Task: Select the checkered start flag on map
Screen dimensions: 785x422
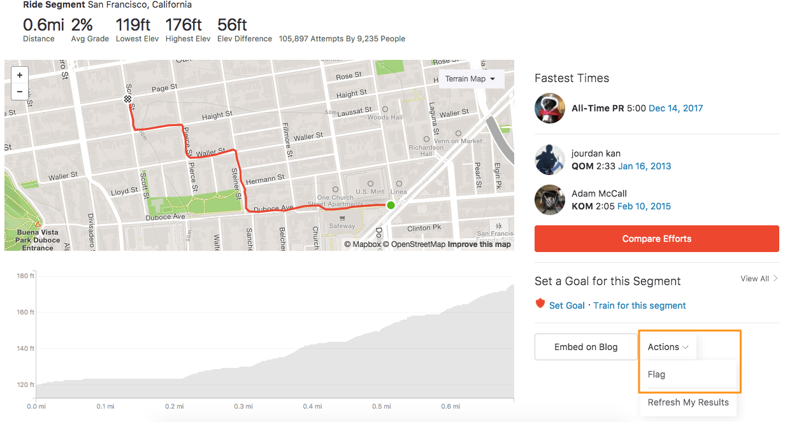Action: pyautogui.click(x=127, y=99)
